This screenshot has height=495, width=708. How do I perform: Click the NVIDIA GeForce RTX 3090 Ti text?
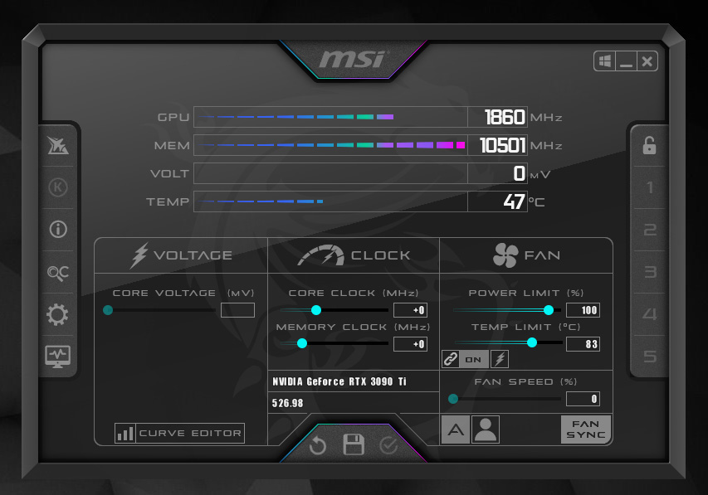click(339, 381)
